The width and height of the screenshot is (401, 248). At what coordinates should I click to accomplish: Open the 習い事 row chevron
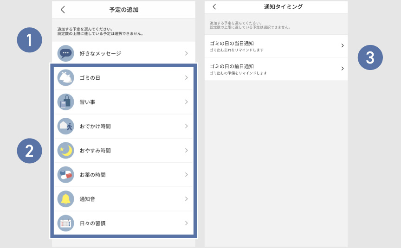187,102
